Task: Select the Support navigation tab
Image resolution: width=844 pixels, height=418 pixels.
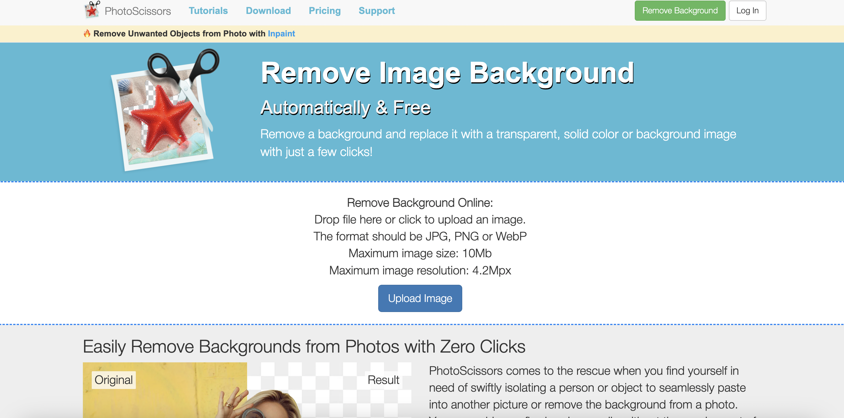Action: pyautogui.click(x=377, y=10)
